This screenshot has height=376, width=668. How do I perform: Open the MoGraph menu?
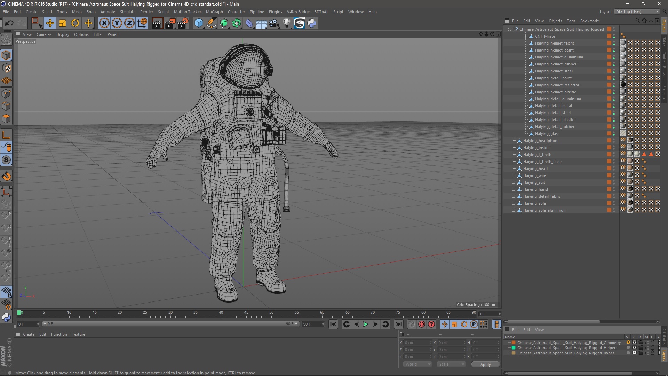tap(214, 12)
